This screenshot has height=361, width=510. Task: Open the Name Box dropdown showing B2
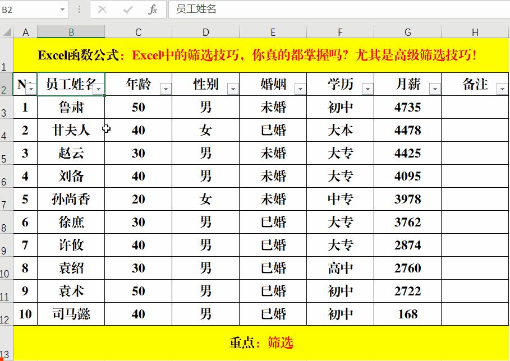coord(62,9)
